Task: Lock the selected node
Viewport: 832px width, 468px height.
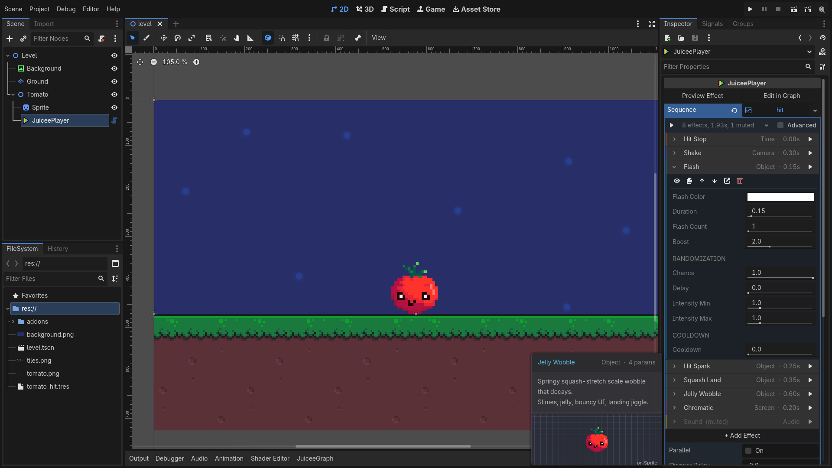Action: pos(327,38)
